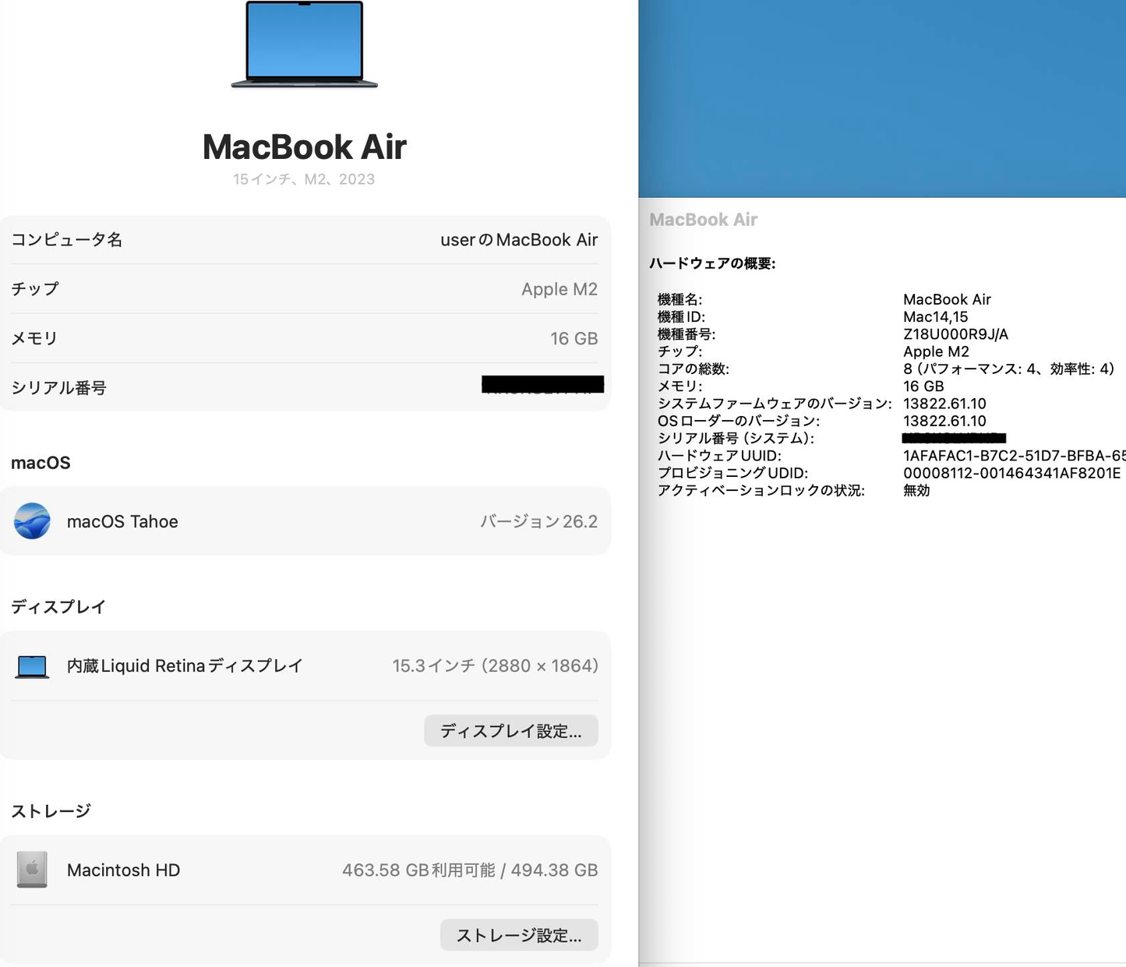Open ディスプレイ設定... button
The width and height of the screenshot is (1126, 967).
tap(511, 731)
